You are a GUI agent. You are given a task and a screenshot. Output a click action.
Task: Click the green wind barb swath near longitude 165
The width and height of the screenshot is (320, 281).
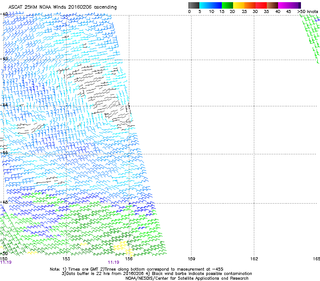pos(310,39)
